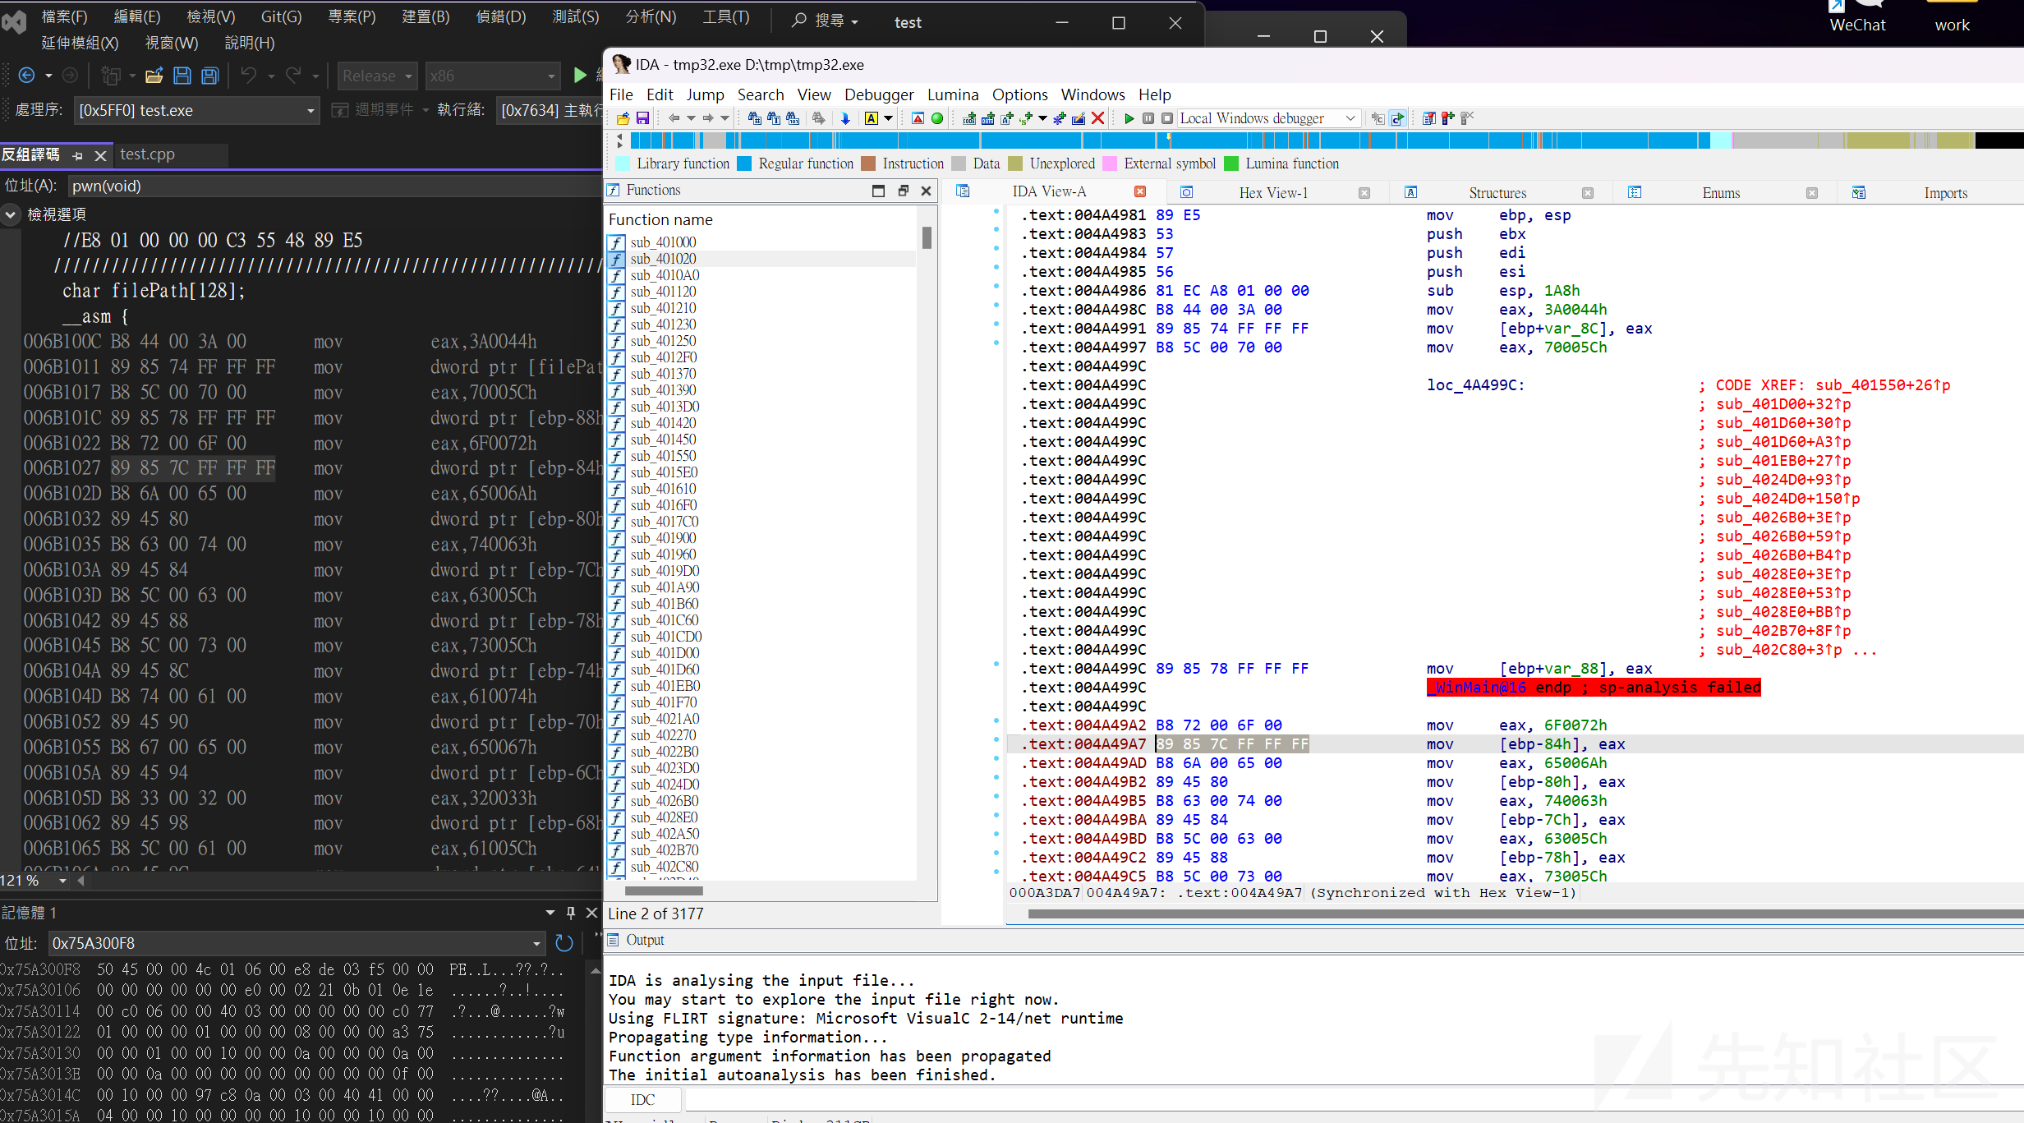Open the 處理序 test.exe process dropdown
2024x1123 pixels.
point(196,110)
